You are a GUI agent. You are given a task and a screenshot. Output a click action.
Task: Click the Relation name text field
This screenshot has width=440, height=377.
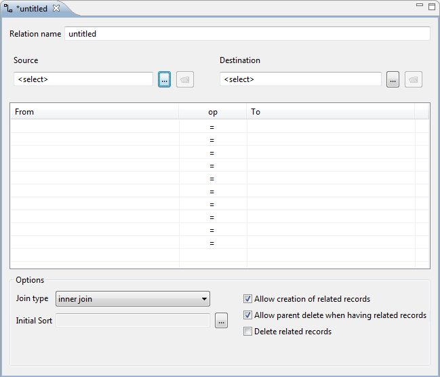247,34
